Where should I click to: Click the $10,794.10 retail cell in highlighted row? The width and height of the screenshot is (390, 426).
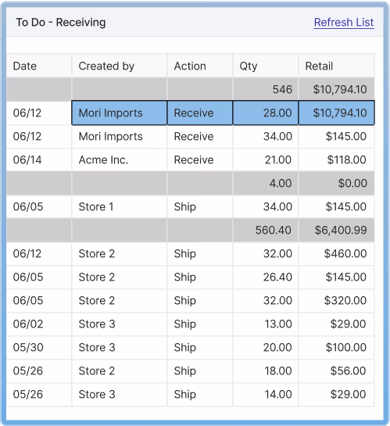(337, 113)
